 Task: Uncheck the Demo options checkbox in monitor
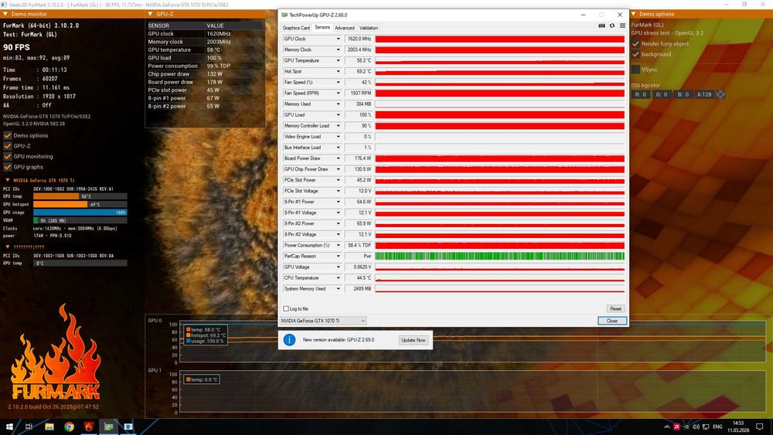tap(8, 135)
